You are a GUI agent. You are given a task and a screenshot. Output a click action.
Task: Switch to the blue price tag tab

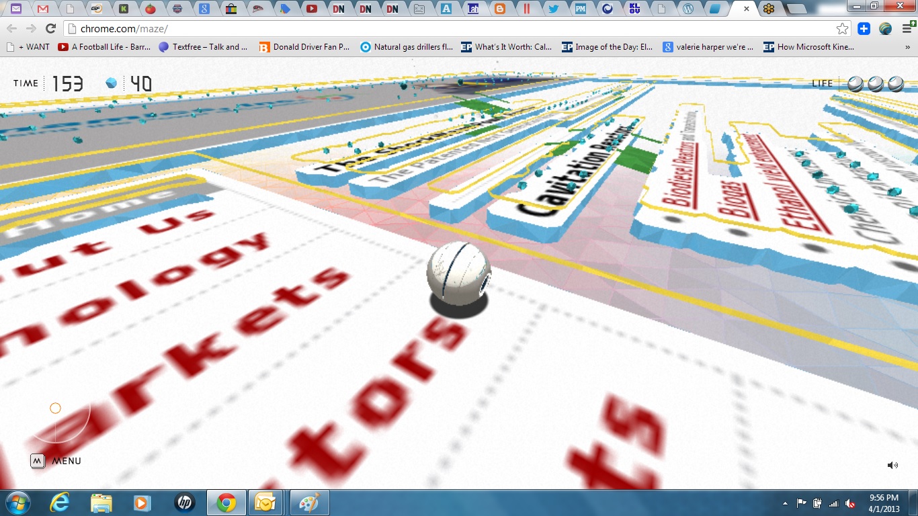point(285,9)
